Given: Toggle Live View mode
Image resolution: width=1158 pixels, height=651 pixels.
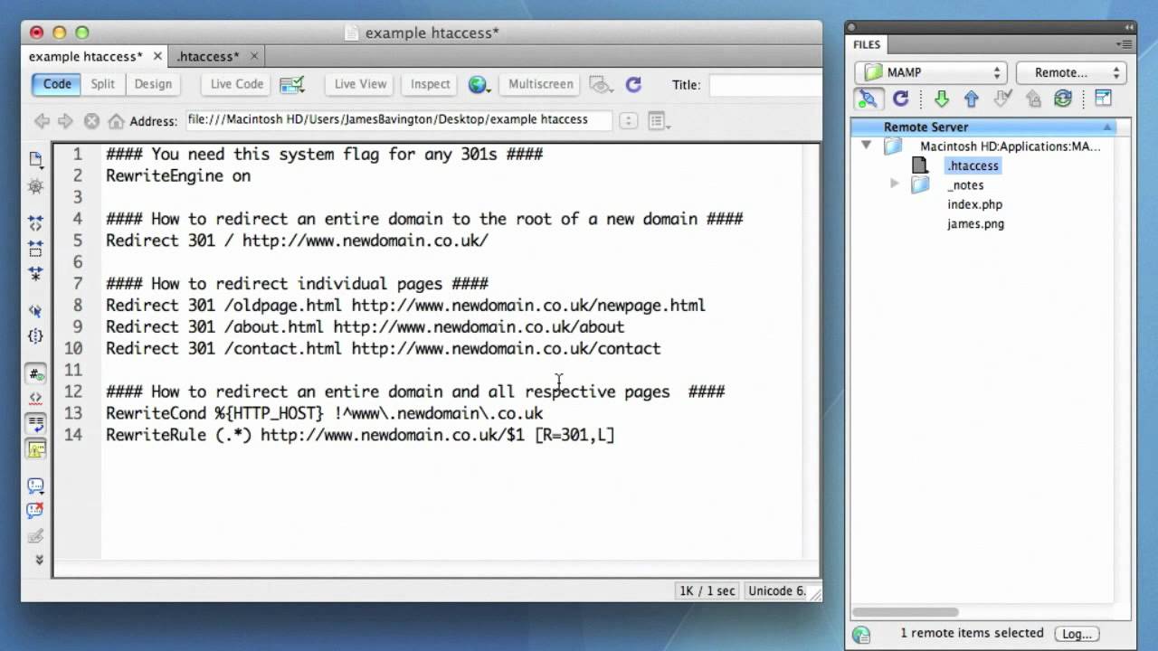Looking at the screenshot, I should click(360, 84).
